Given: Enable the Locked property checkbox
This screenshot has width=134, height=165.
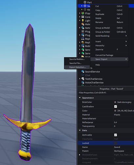Looking at the screenshot, I should (116, 143).
